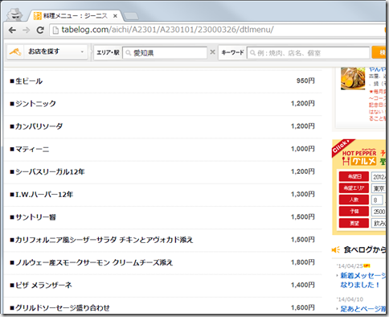Click the 1,800円 price
389x317 pixels.
(303, 262)
